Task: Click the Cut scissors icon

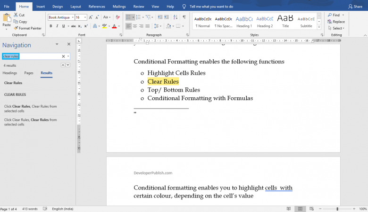Action: (16, 15)
